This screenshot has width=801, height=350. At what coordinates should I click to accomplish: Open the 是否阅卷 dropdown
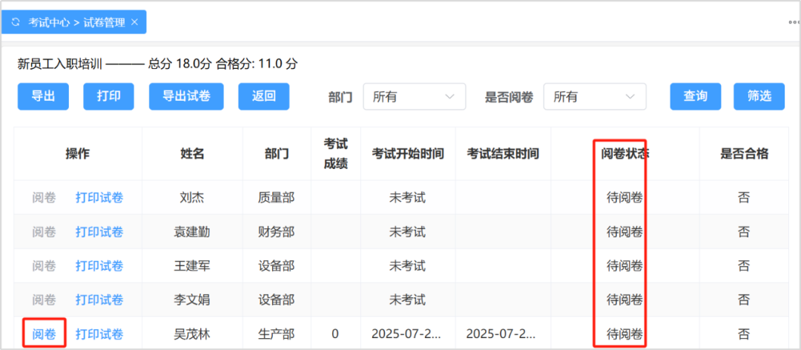595,96
